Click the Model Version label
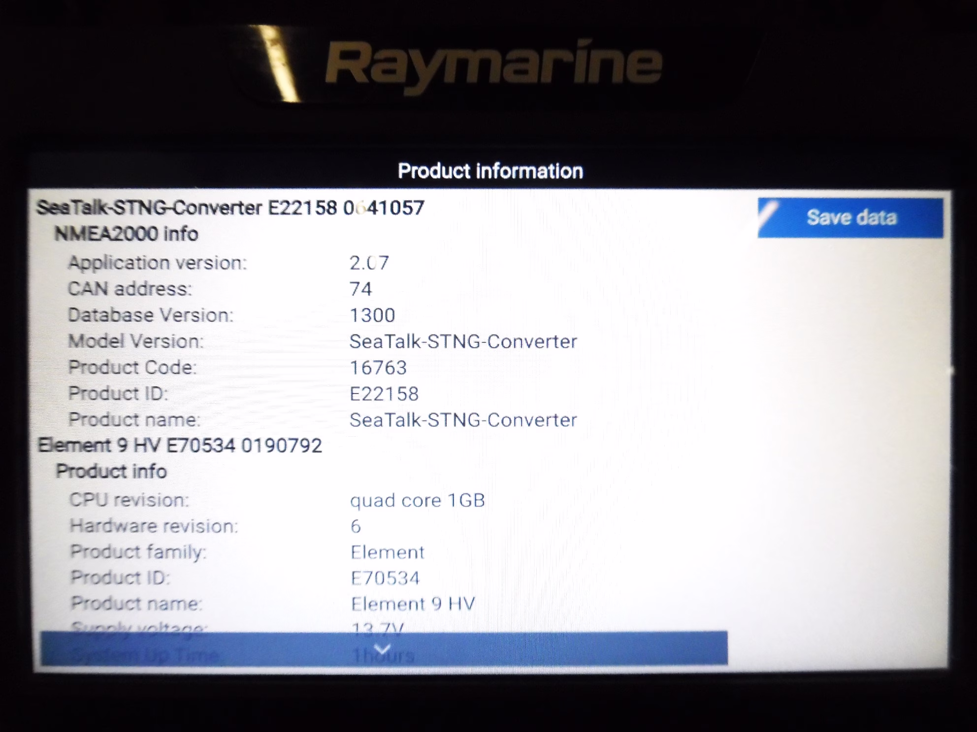This screenshot has height=732, width=977. tap(135, 341)
